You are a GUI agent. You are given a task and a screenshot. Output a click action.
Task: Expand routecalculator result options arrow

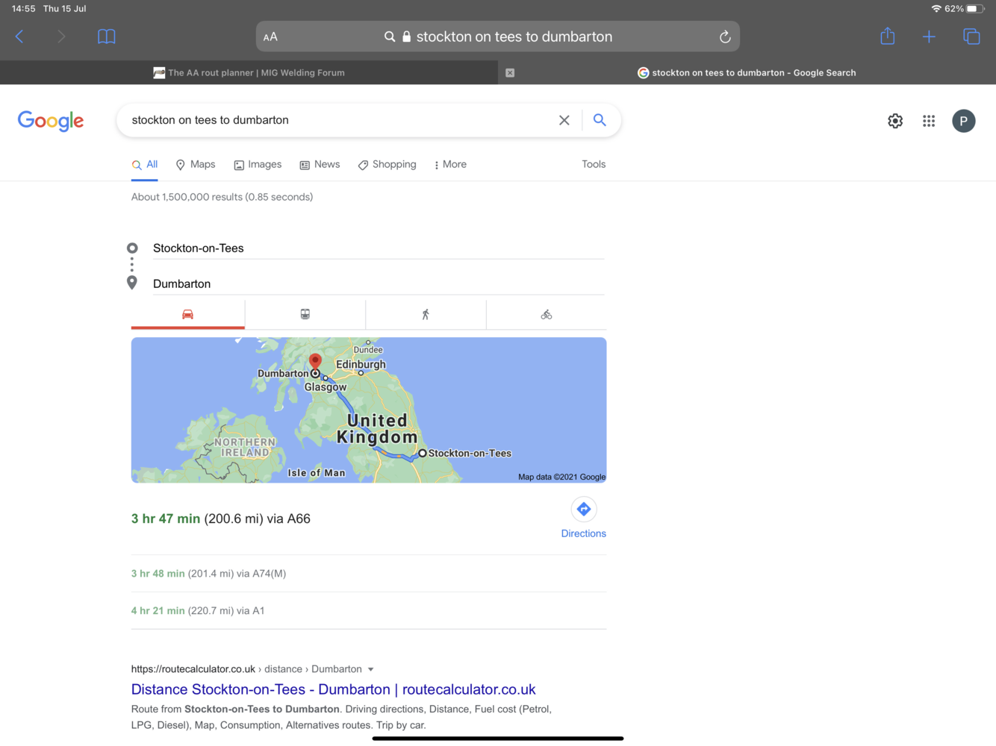(x=370, y=669)
